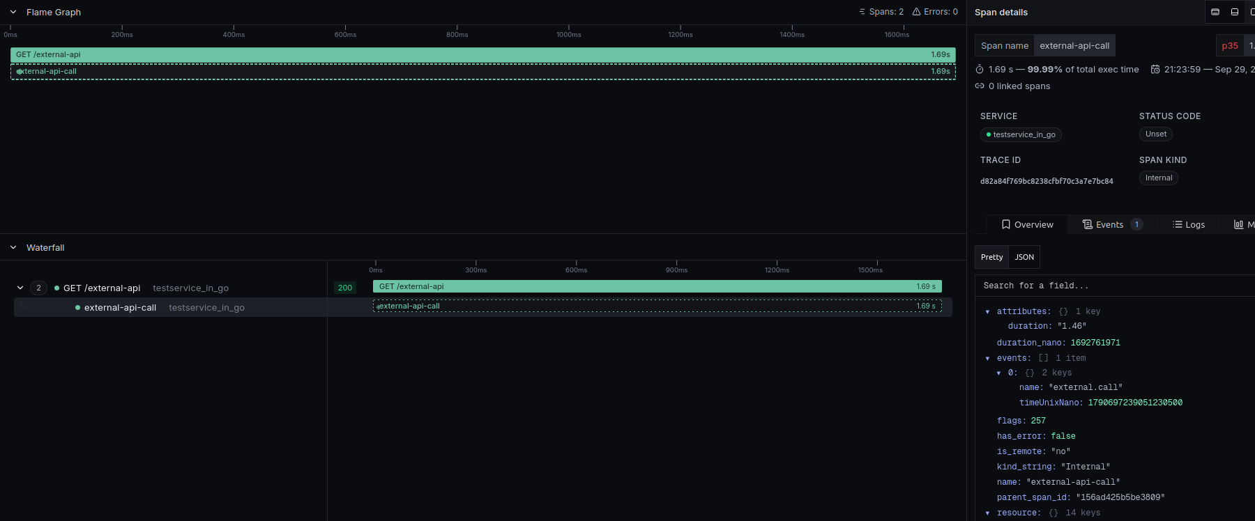Click the Internal span kind badge
This screenshot has height=521, width=1255.
coord(1159,178)
